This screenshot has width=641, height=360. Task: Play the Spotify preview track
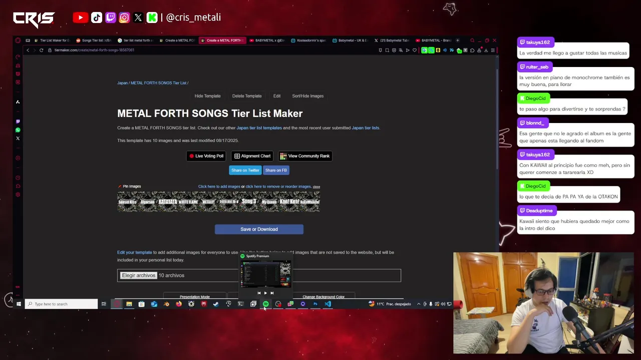[265, 293]
